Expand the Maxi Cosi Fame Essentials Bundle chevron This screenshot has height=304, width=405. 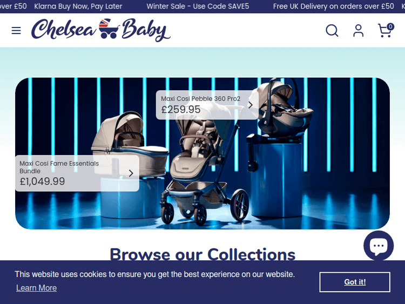coord(131,173)
